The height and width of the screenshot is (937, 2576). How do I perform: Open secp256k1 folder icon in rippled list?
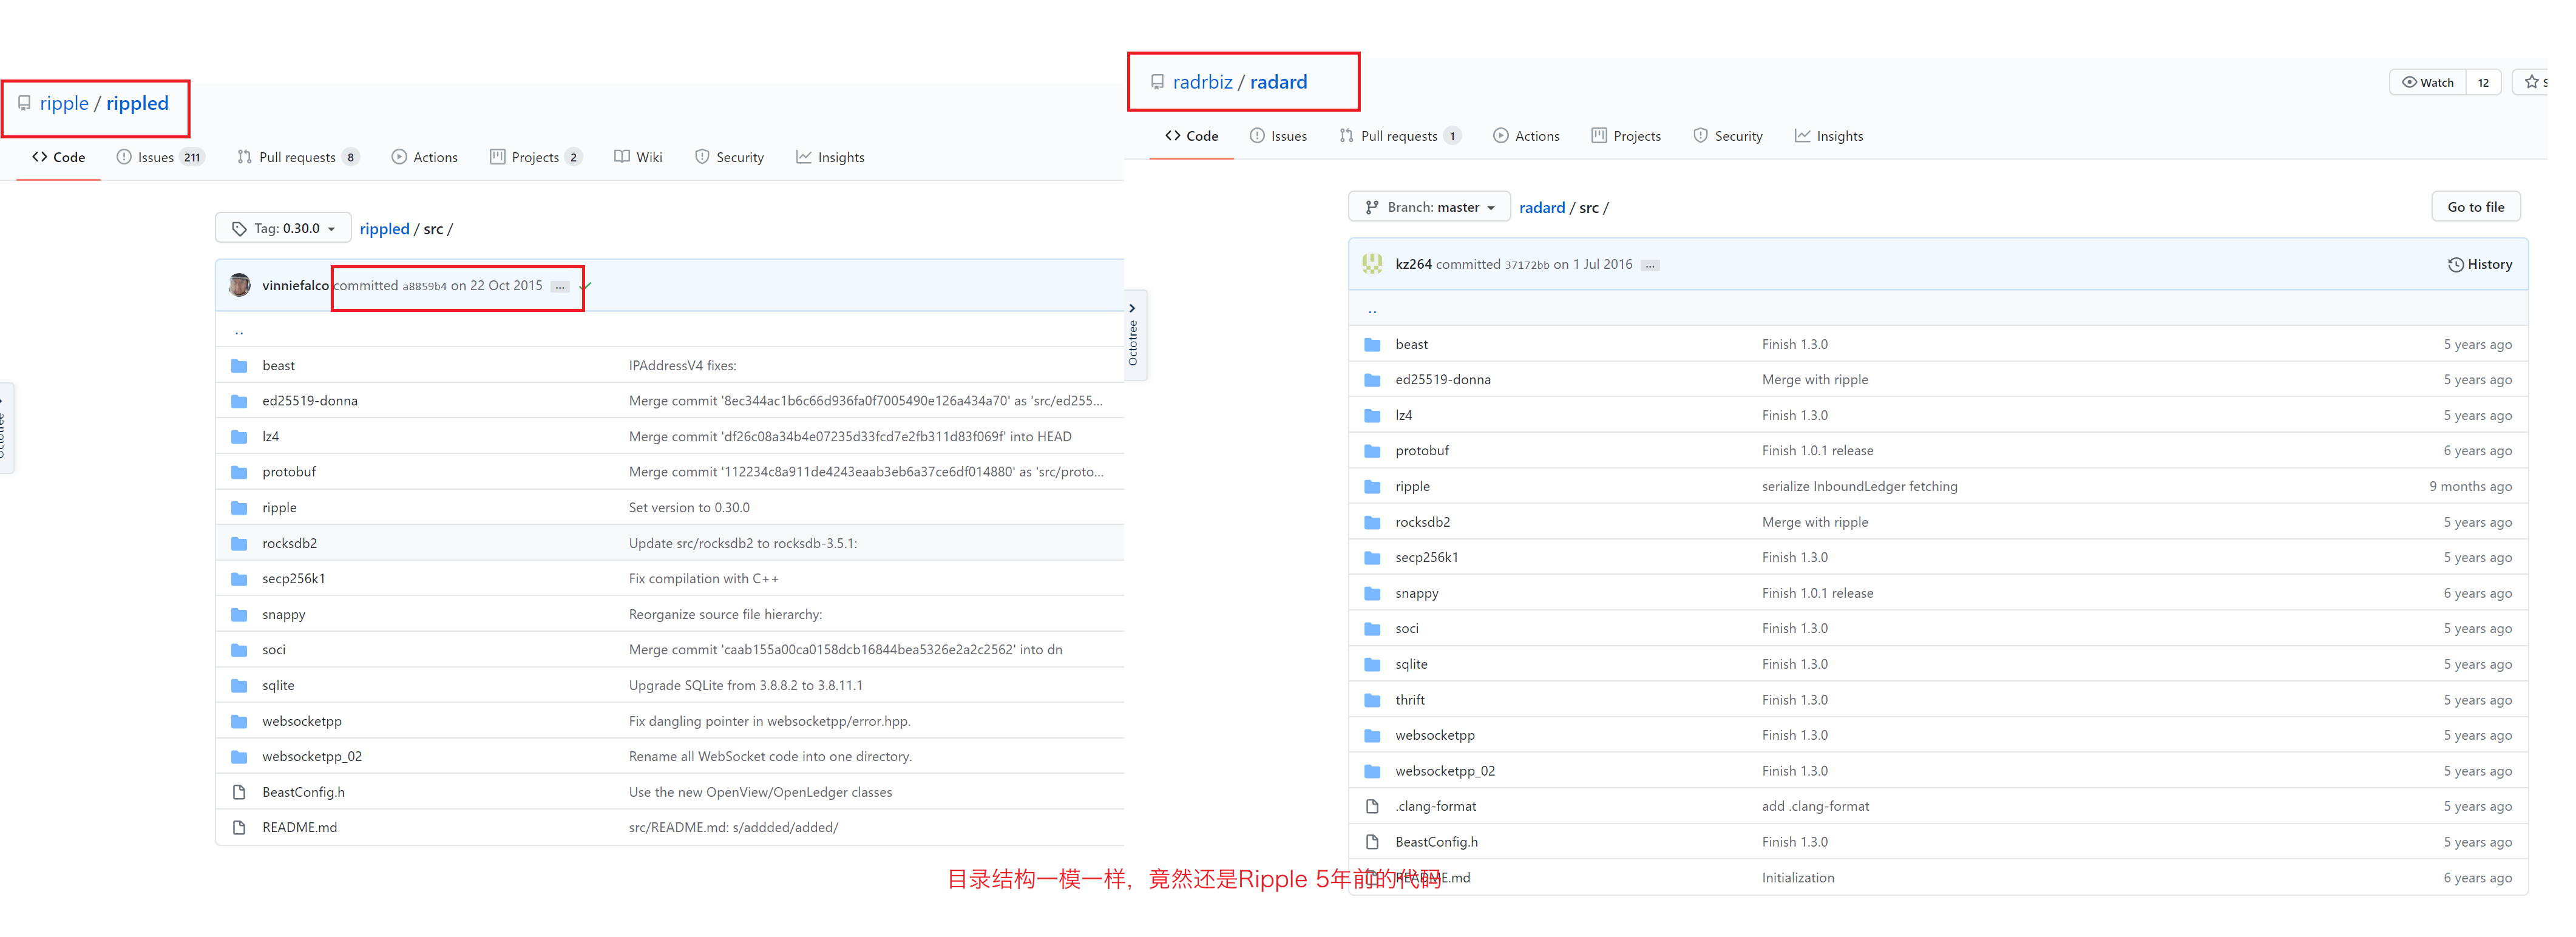(x=239, y=579)
